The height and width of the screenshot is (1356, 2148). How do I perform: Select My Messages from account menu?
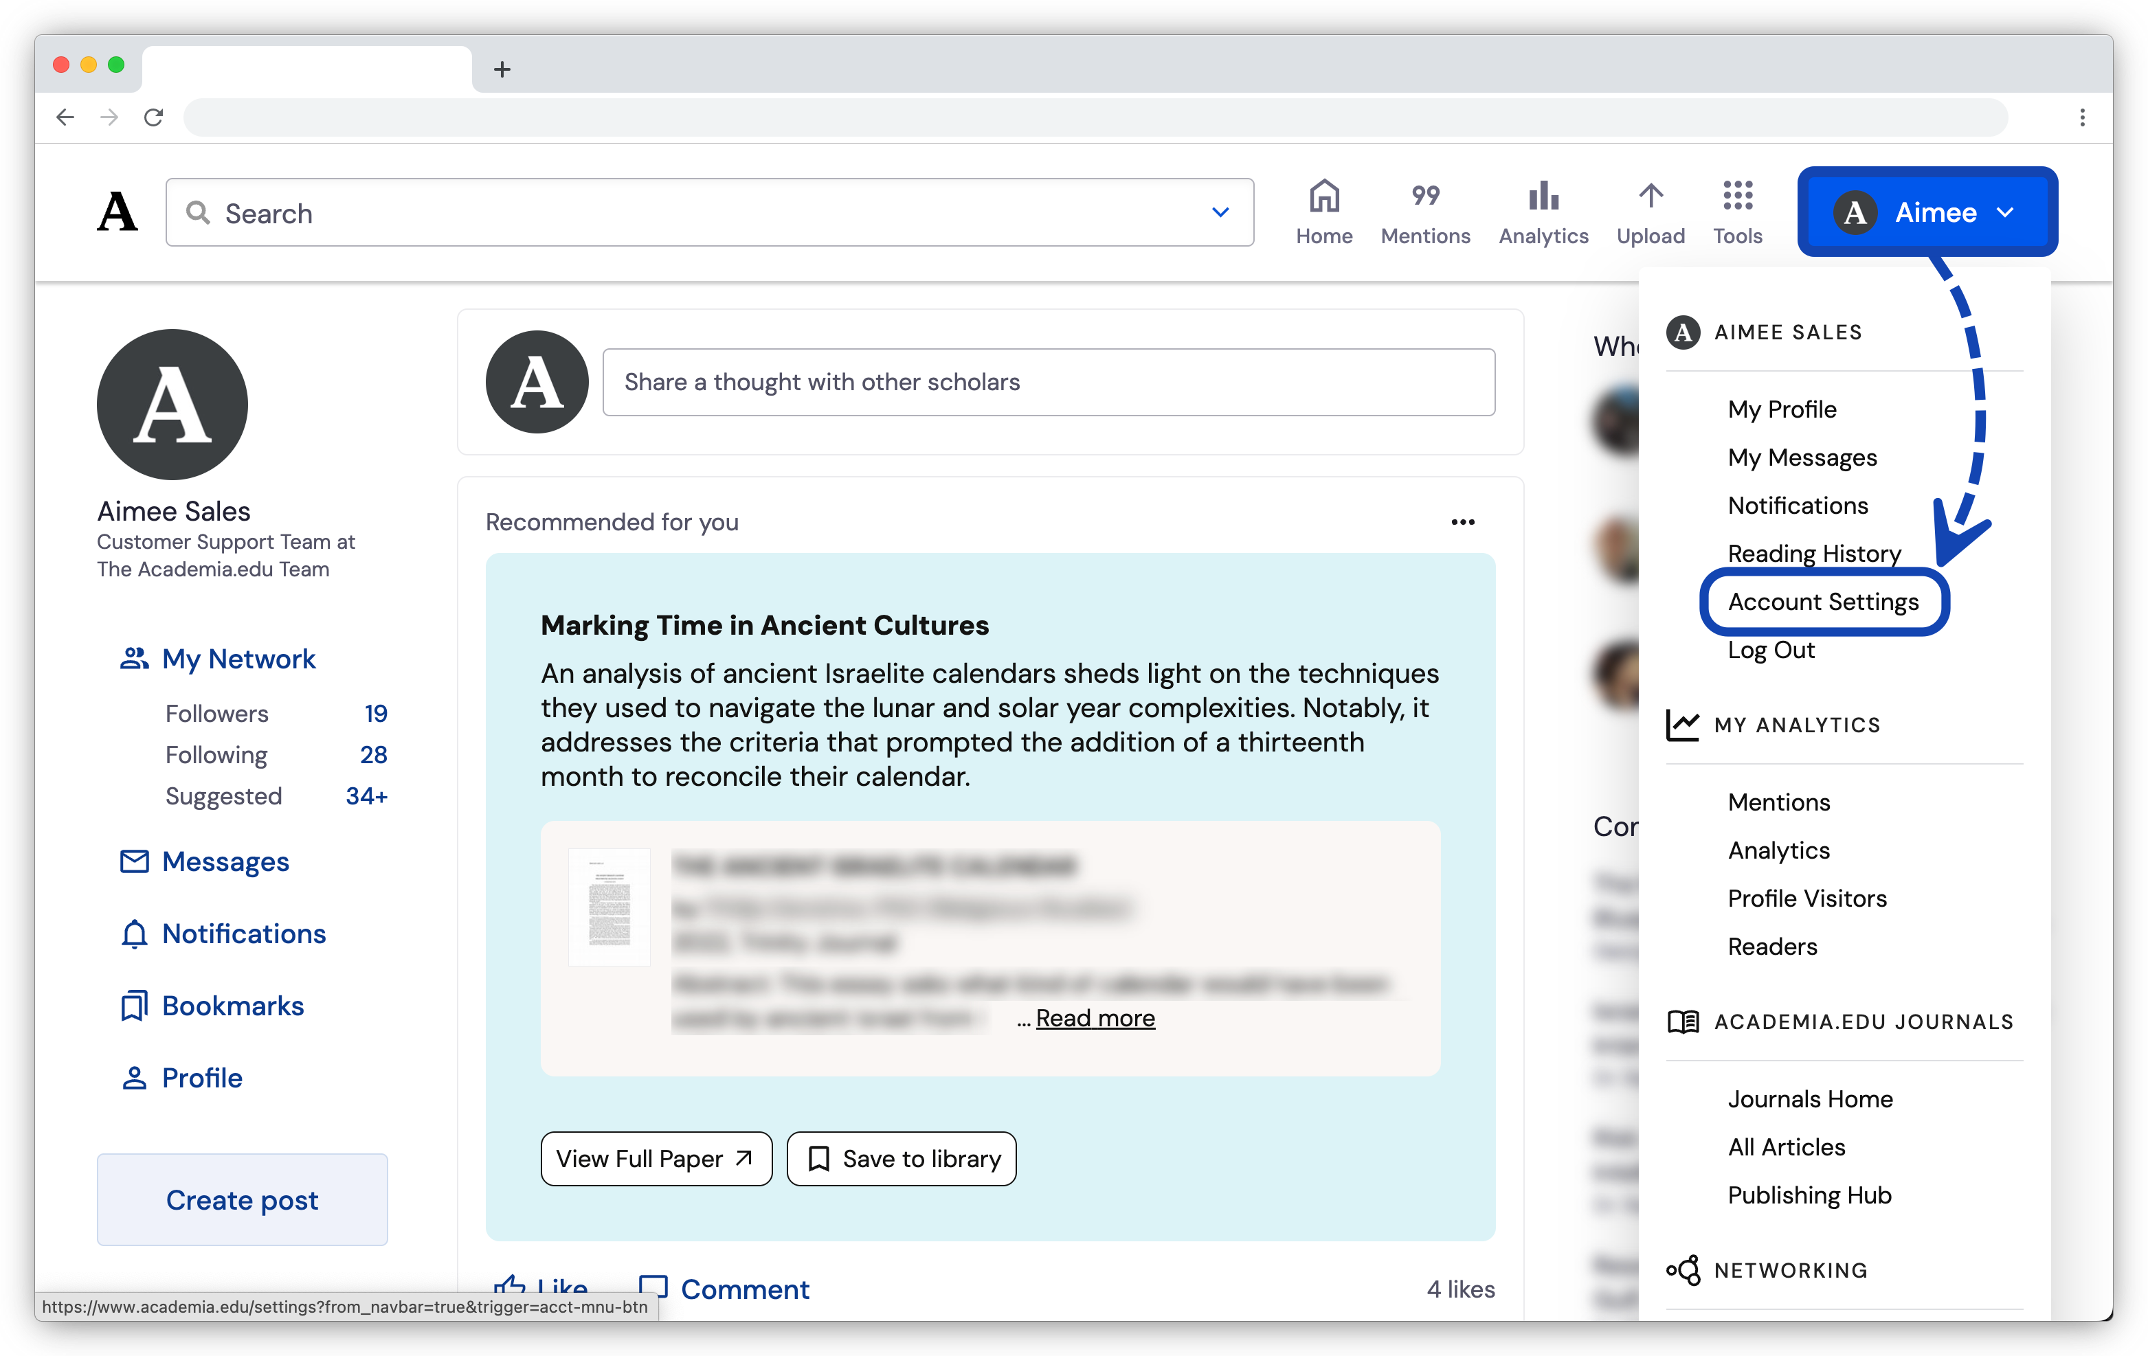click(x=1802, y=457)
